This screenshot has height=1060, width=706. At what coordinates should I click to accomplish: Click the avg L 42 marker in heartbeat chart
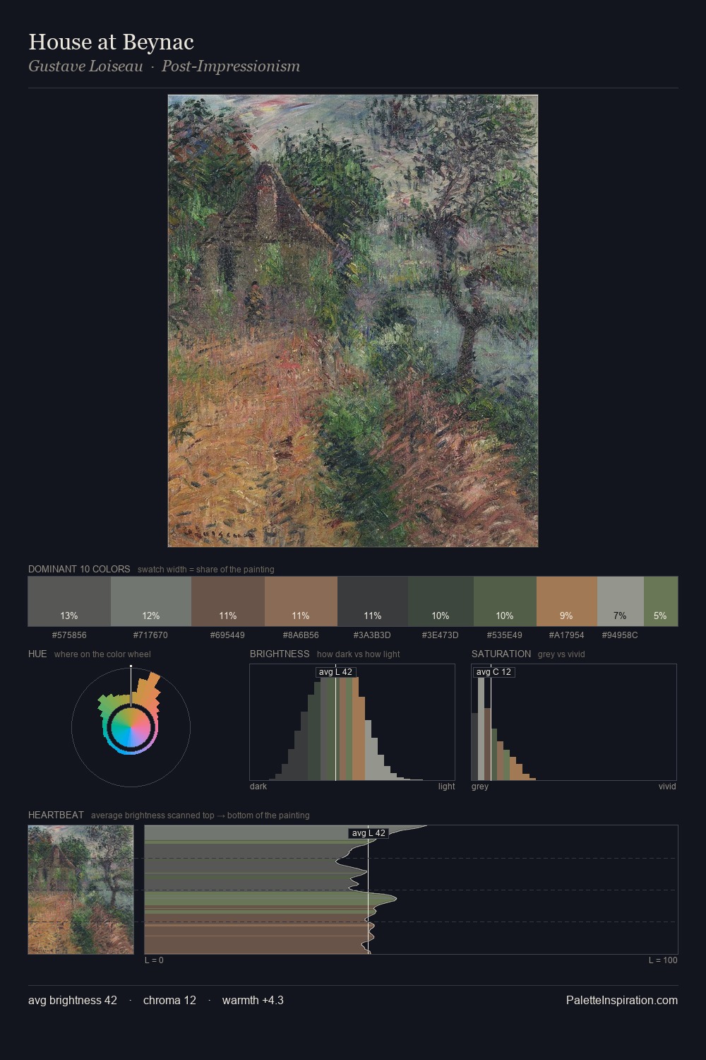(x=369, y=833)
